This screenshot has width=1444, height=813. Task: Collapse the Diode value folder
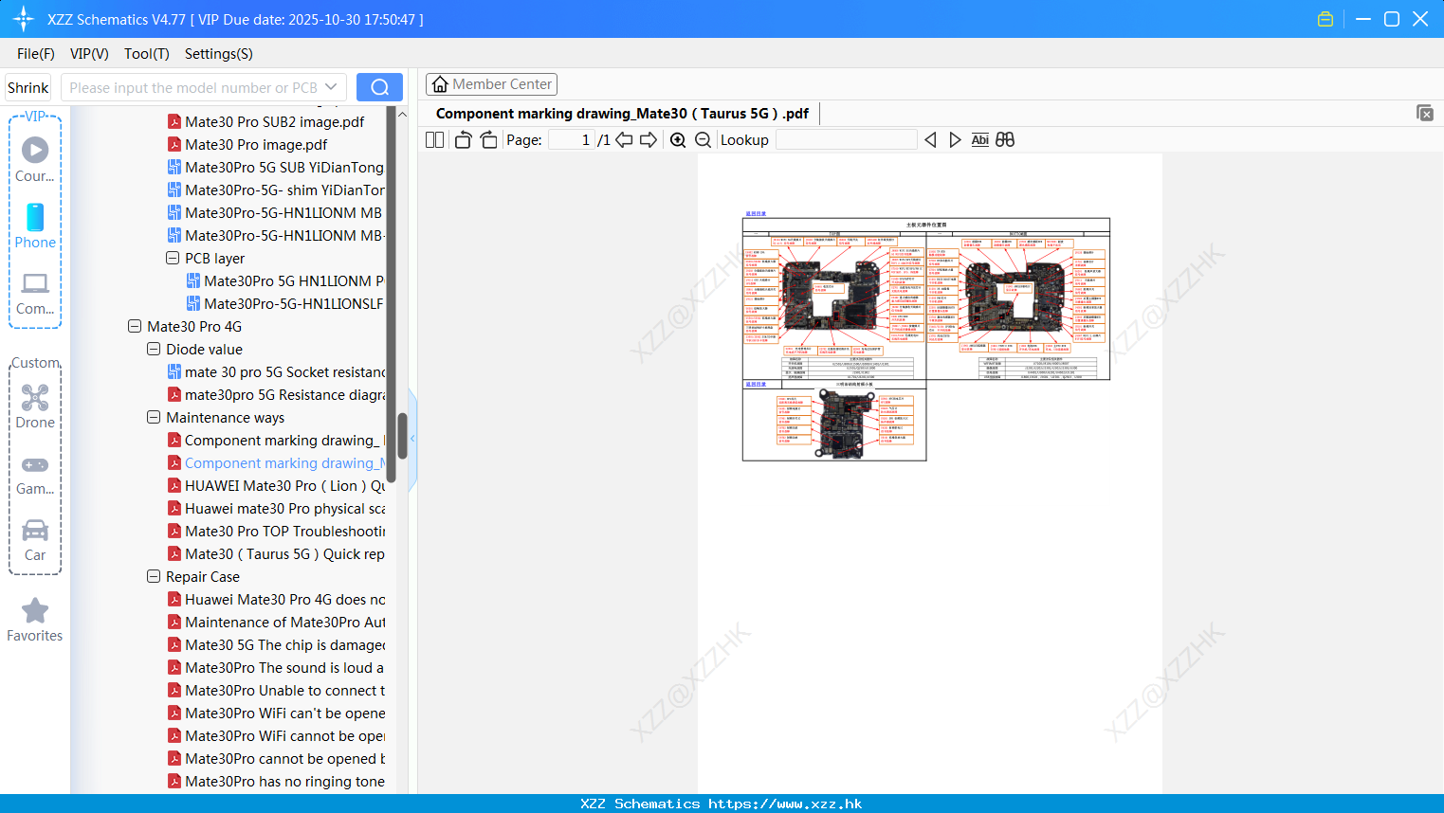154,349
